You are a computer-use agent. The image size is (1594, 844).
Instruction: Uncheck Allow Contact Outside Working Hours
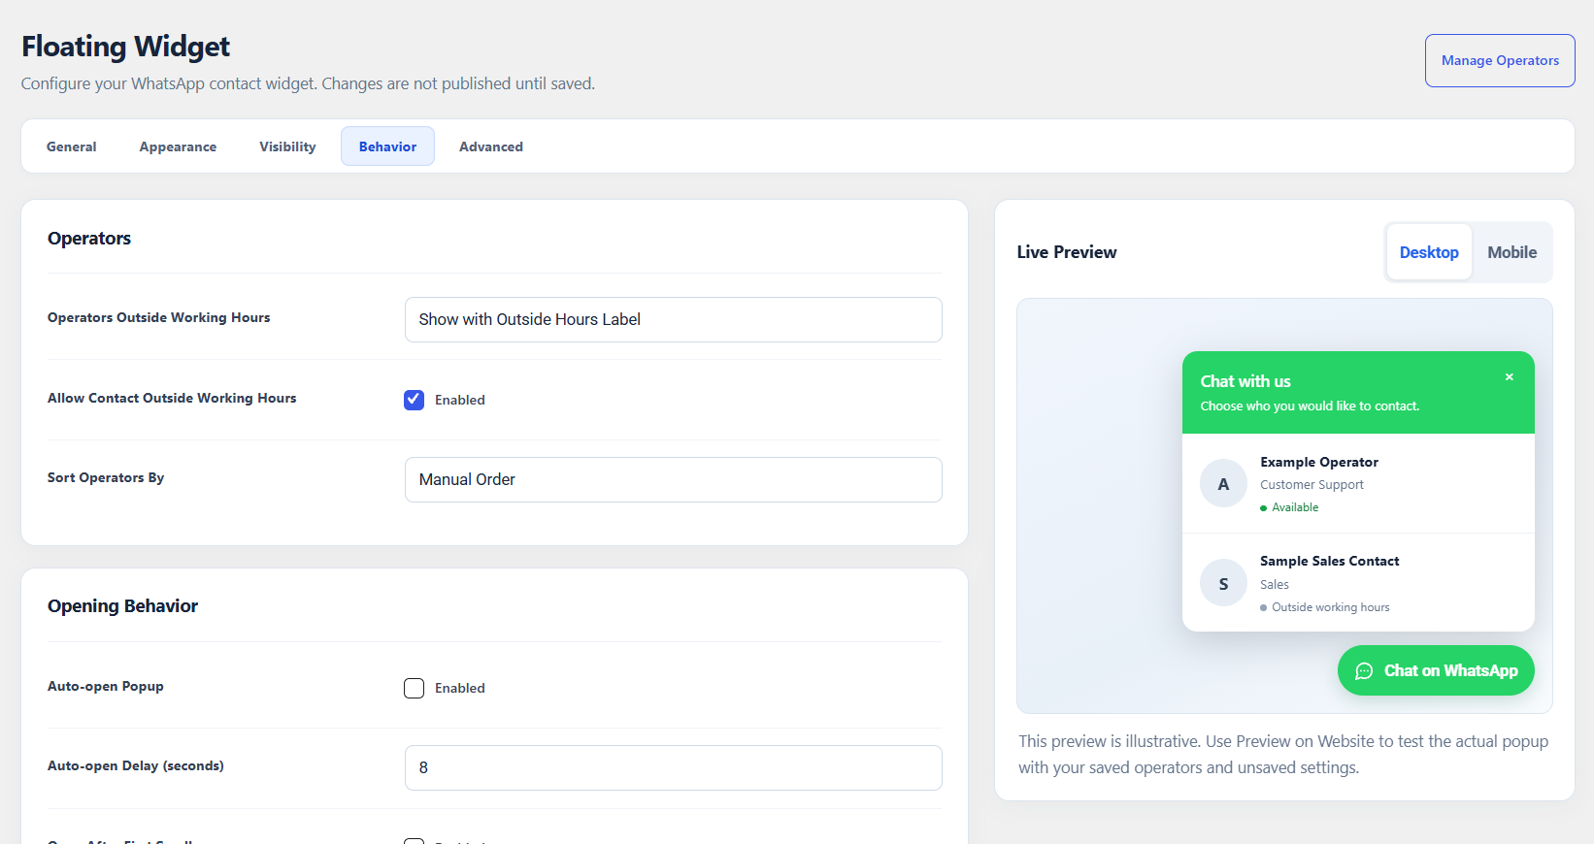coord(415,400)
